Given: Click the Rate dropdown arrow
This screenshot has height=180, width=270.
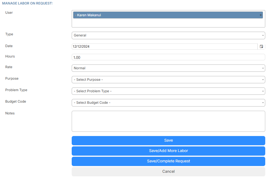Looking at the screenshot, I should [262, 68].
